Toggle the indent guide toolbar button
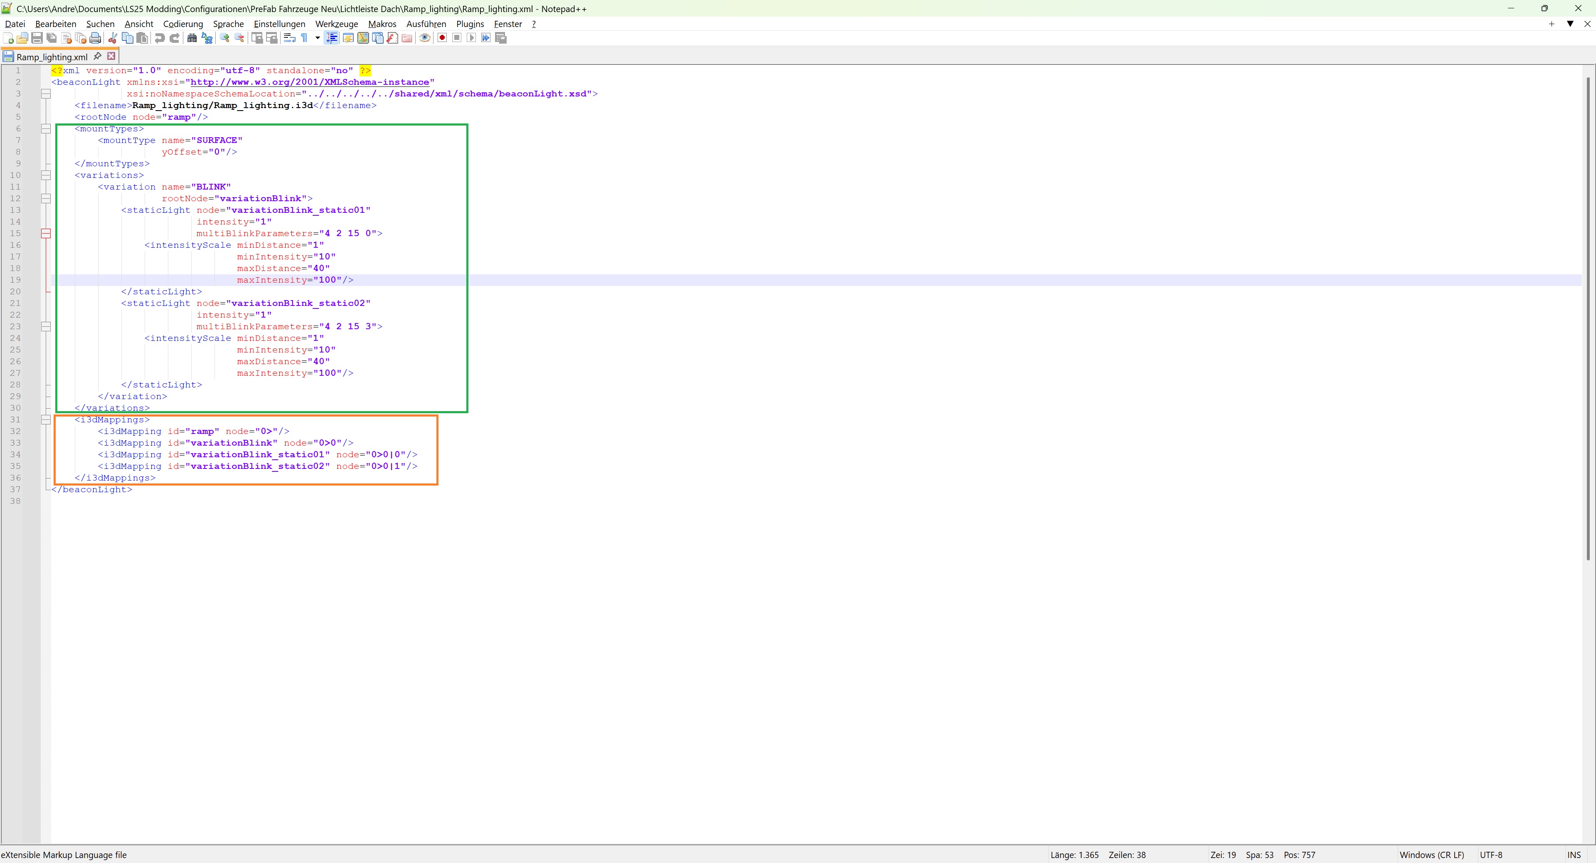This screenshot has height=863, width=1596. 332,38
